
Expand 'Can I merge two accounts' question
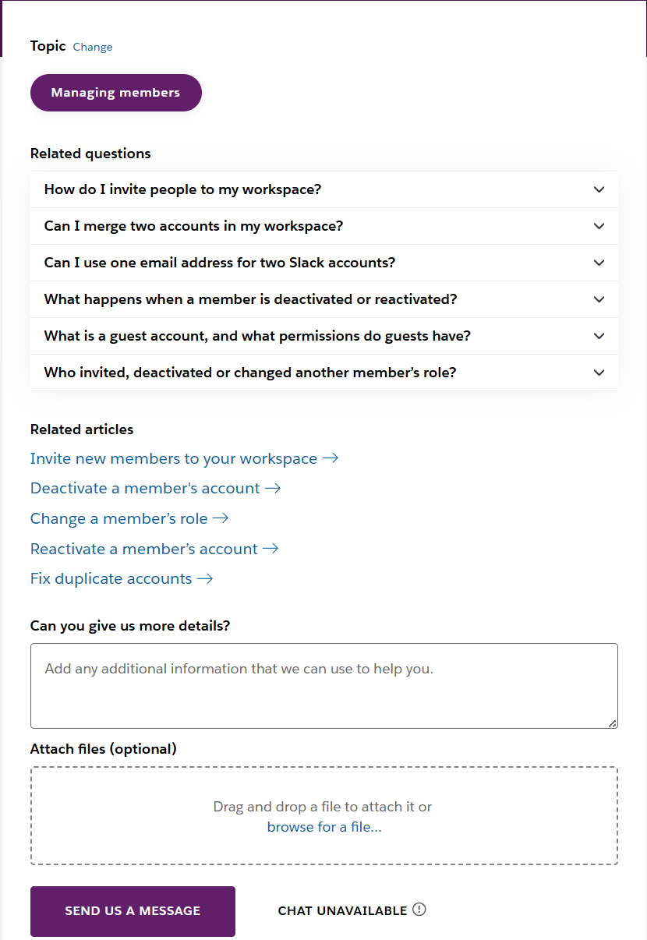coord(599,226)
